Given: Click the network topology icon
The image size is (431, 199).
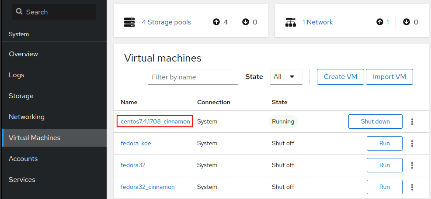Looking at the screenshot, I should (291, 22).
